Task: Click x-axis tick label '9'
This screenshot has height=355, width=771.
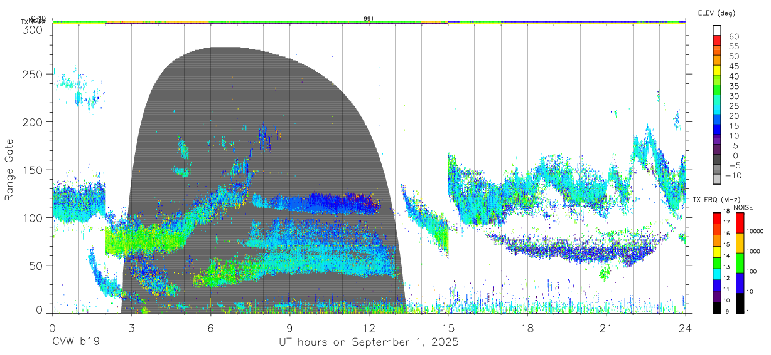Action: click(x=289, y=327)
